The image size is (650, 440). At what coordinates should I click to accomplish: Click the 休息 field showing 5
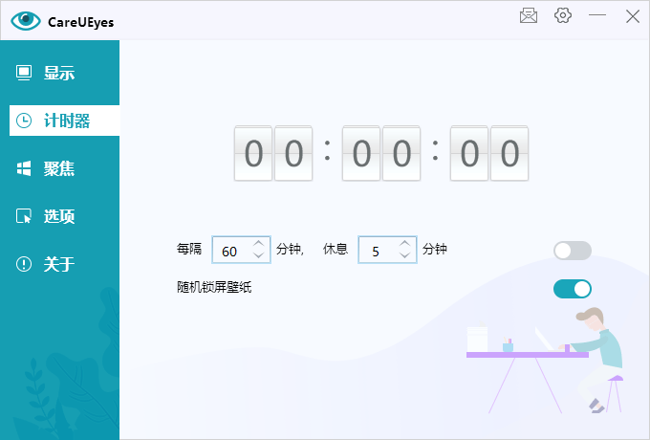(x=377, y=251)
